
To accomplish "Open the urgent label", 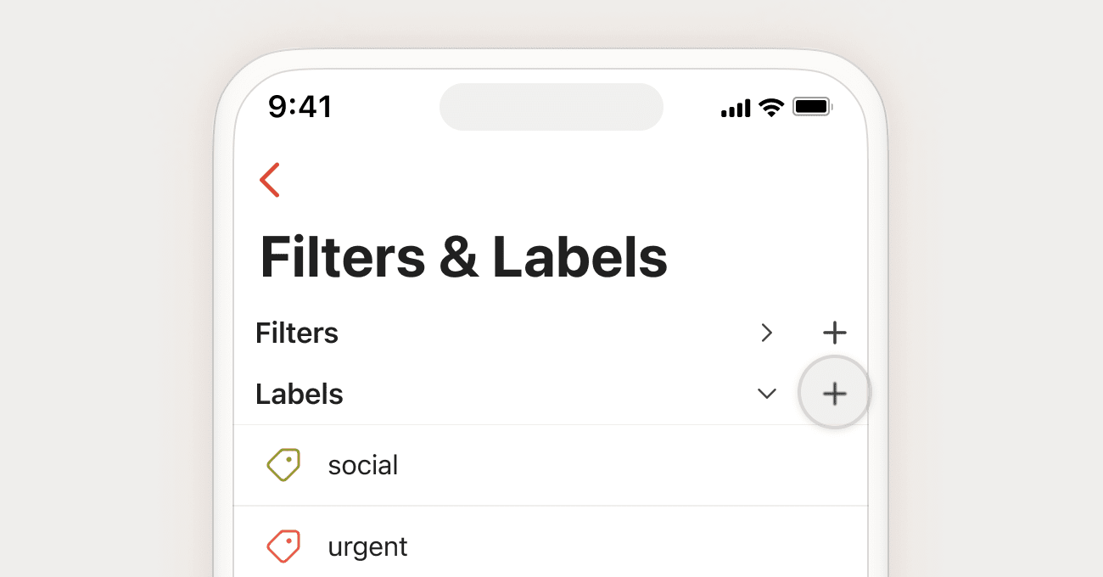I will (x=367, y=546).
